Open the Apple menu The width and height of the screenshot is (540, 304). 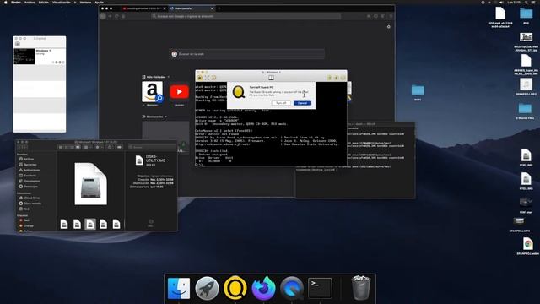(x=5, y=2)
